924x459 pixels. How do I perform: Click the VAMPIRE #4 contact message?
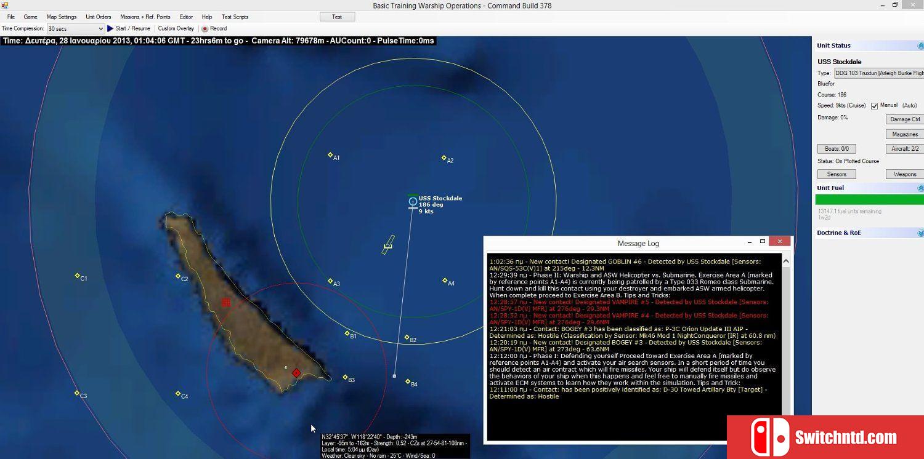pos(629,319)
